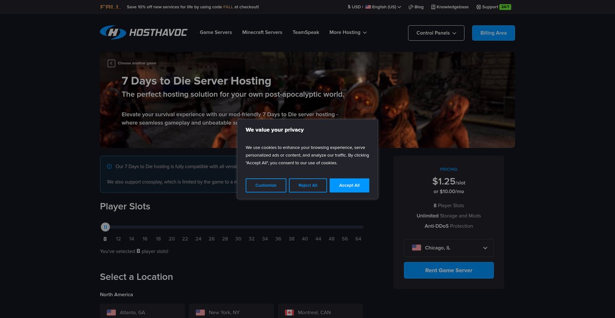Go to Minecraft Servers page

[x=262, y=32]
